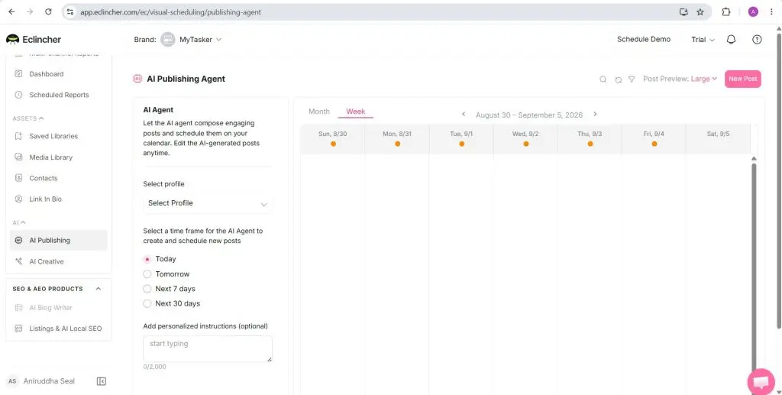Click the Media Library icon
The image size is (782, 395).
coord(18,157)
